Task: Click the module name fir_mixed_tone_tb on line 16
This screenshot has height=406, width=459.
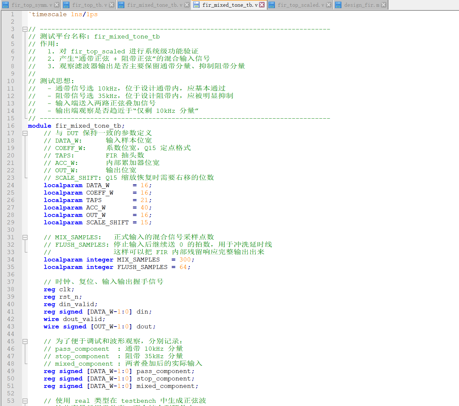Action: point(88,126)
